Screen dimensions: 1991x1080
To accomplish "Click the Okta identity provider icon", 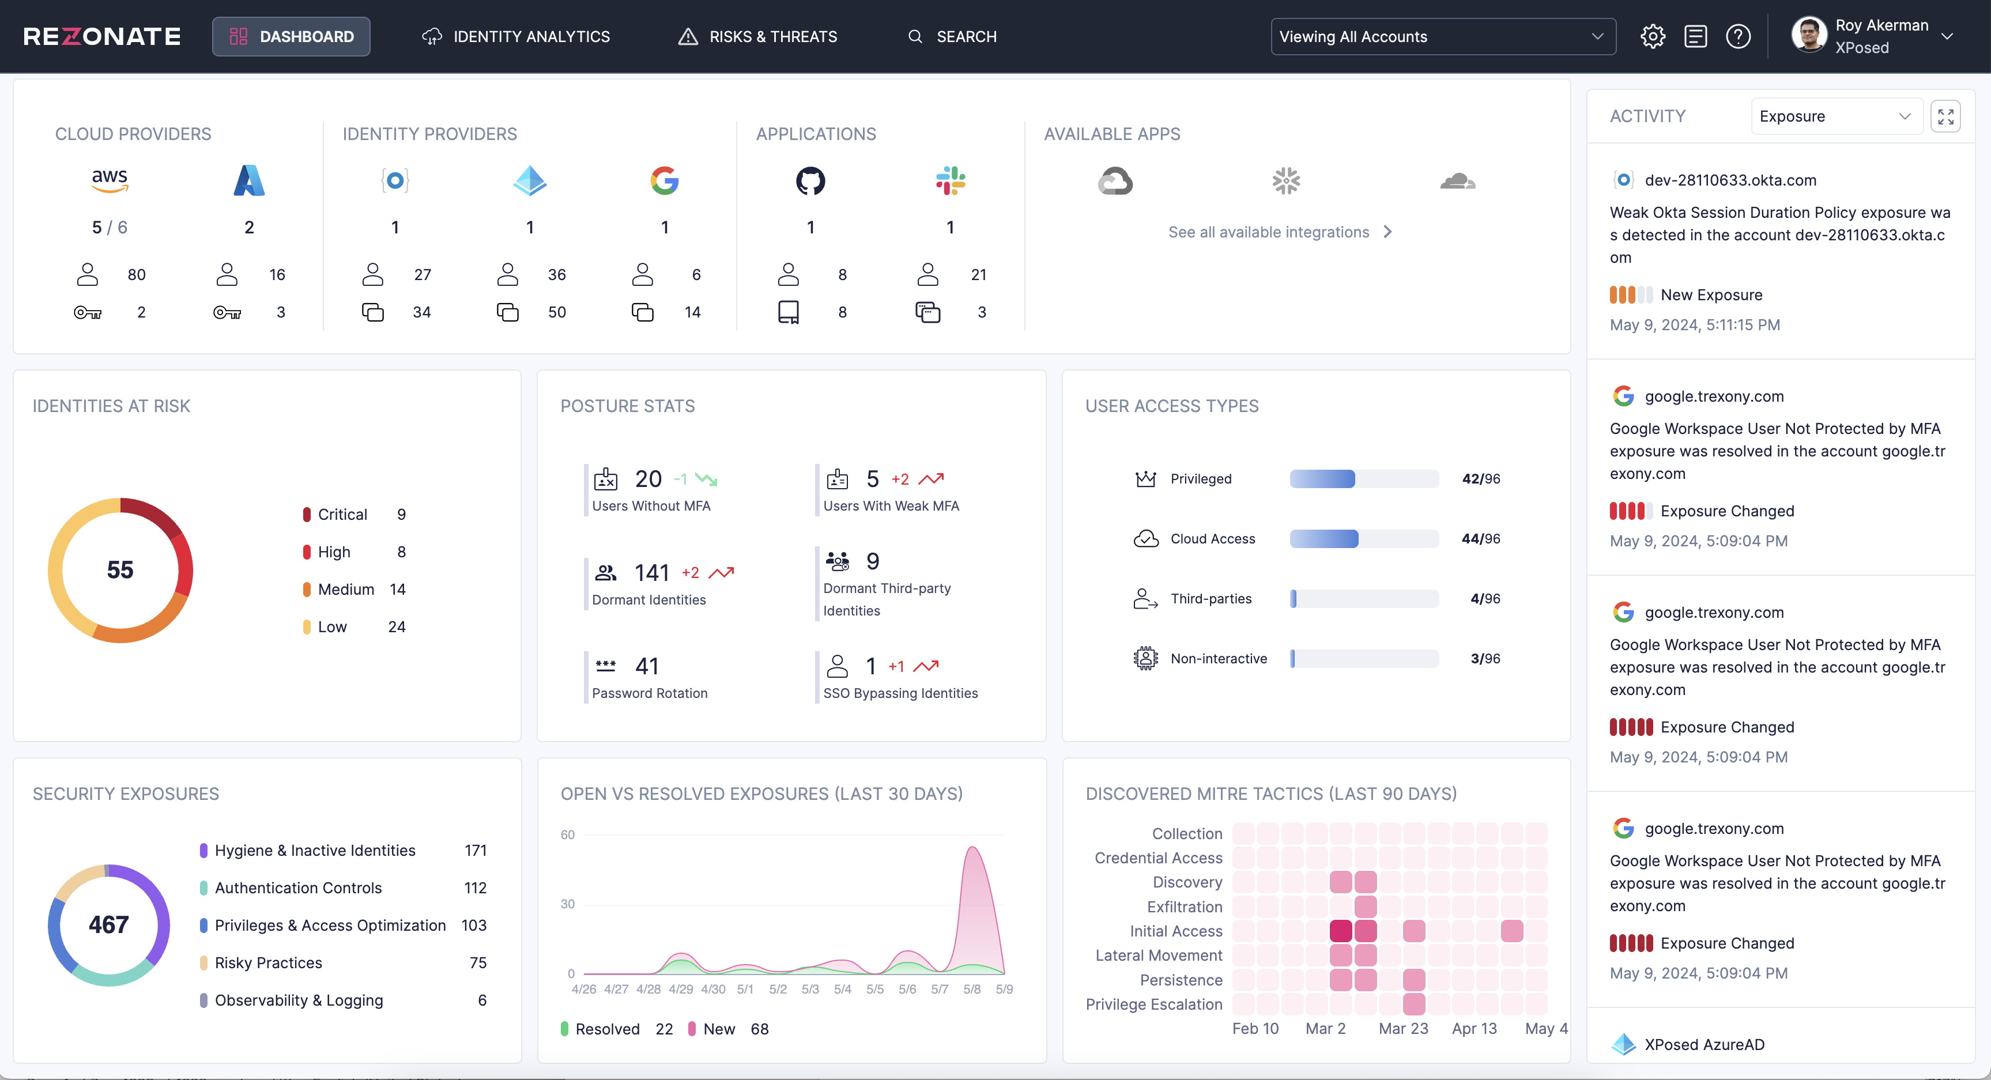I will (395, 181).
